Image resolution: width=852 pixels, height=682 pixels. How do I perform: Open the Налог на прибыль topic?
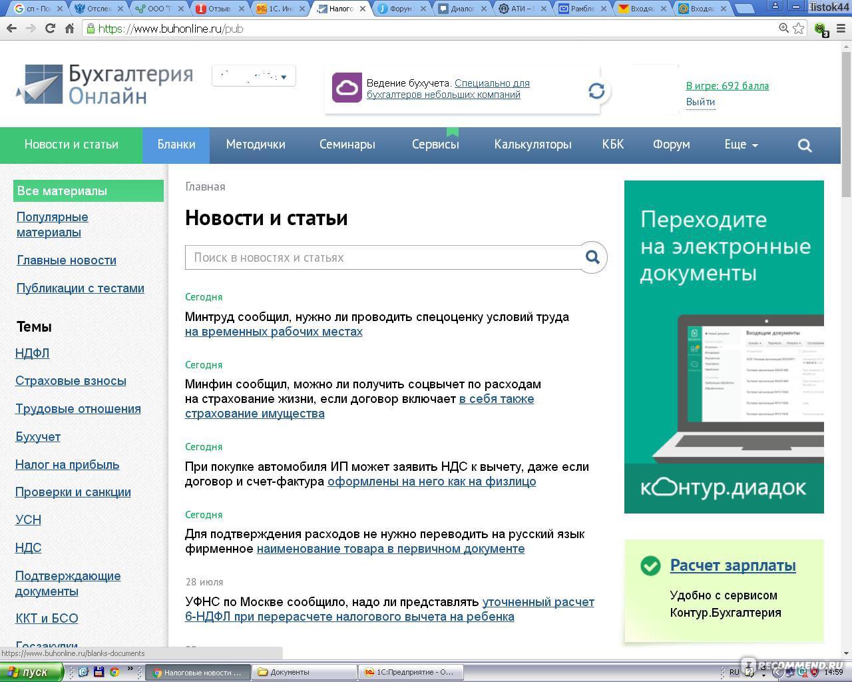67,465
